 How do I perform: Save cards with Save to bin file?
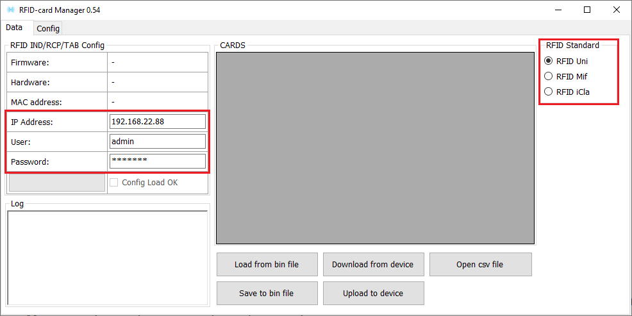pyautogui.click(x=266, y=294)
